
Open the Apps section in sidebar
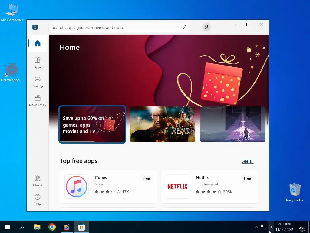click(x=38, y=63)
